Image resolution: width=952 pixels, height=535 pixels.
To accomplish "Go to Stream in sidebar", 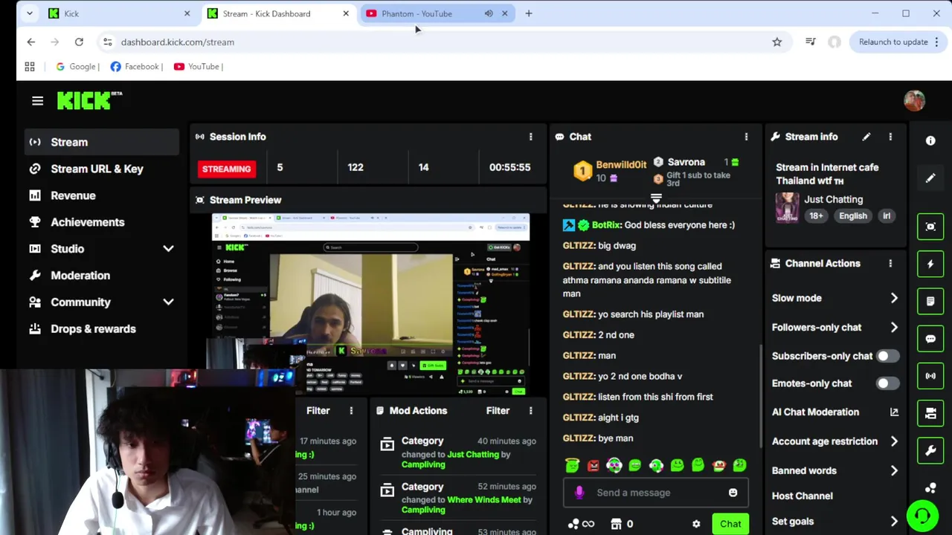I will click(x=101, y=142).
